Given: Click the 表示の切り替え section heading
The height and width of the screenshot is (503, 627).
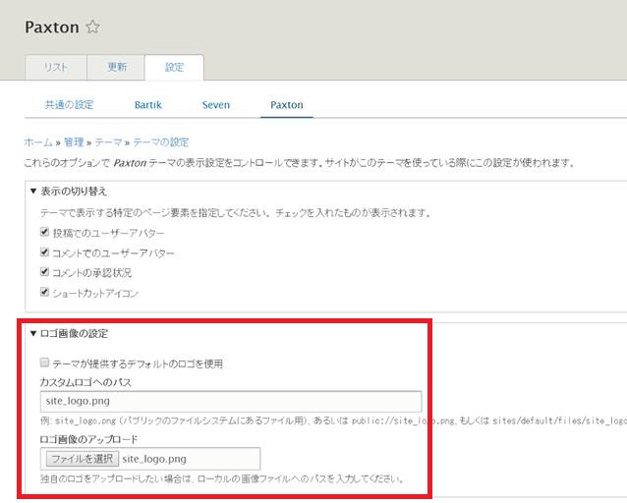Looking at the screenshot, I should pyautogui.click(x=74, y=192).
